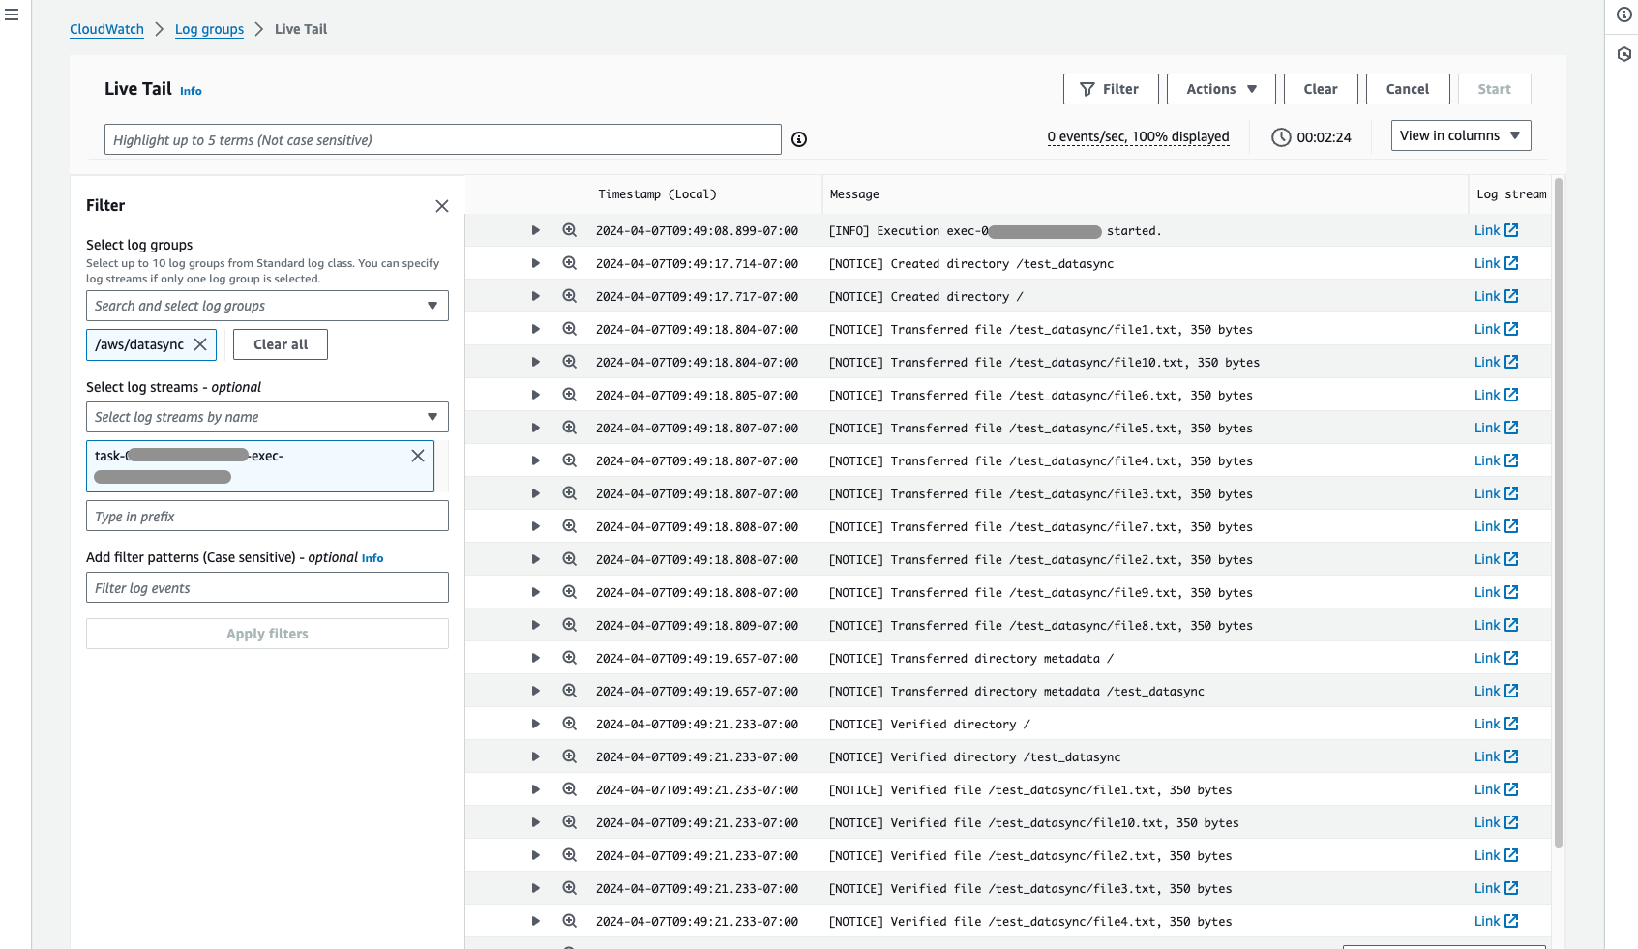Screen dimensions: 1638x949
Task: Zoom into Verified file1.txt log event
Action: point(570,789)
